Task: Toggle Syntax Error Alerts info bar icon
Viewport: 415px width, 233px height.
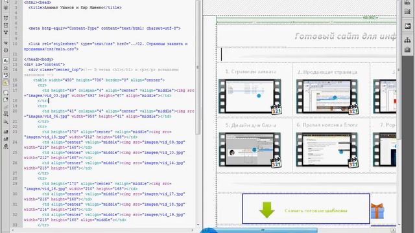Action: [x=6, y=83]
